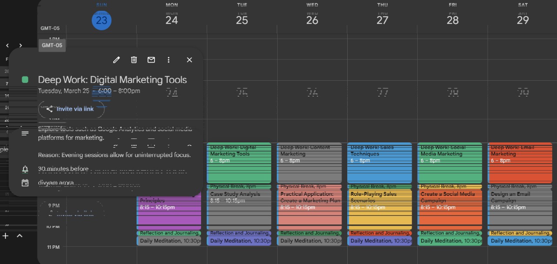Viewport: 557px width, 264px height.
Task: Close the event details popup
Action: tap(189, 60)
